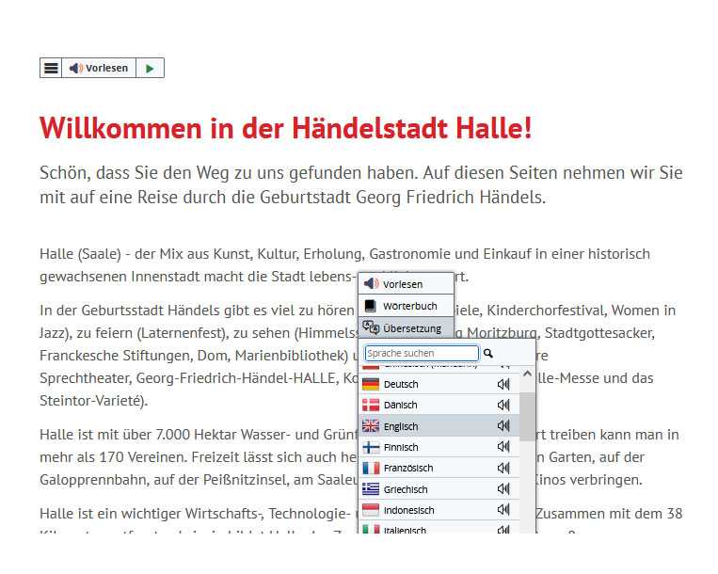Select Vorlesen in the popup menu
Viewport: 718px width, 574px height.
coord(407,284)
